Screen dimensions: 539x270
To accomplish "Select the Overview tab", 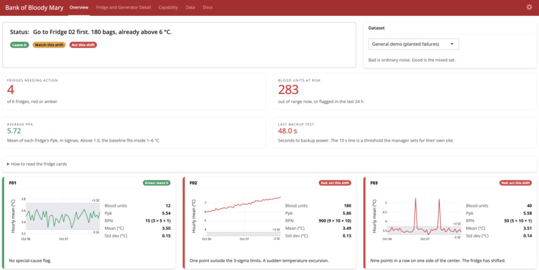I will tap(79, 7).
